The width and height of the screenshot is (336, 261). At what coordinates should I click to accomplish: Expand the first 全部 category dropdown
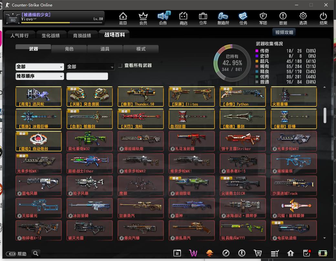tap(40, 67)
